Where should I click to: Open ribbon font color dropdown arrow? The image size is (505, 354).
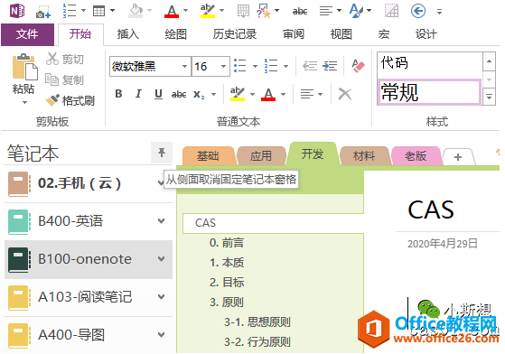tap(283, 94)
